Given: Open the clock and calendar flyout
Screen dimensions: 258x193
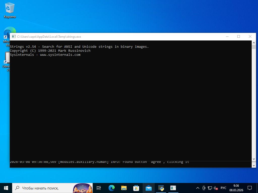Looking at the screenshot, I should tap(236, 188).
